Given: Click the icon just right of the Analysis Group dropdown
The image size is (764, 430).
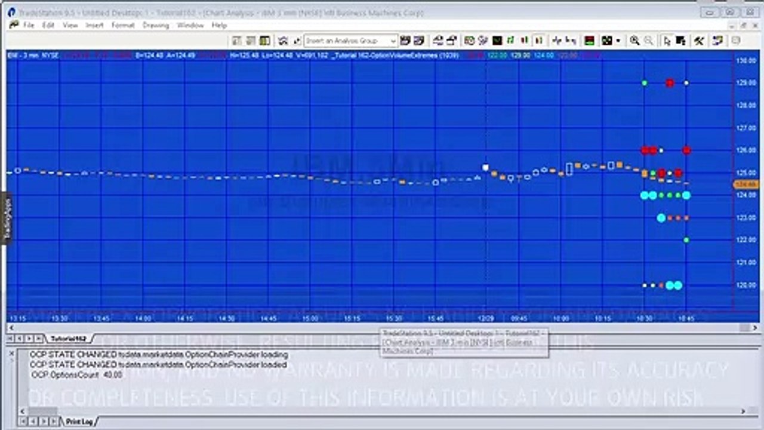Looking at the screenshot, I should pyautogui.click(x=405, y=41).
